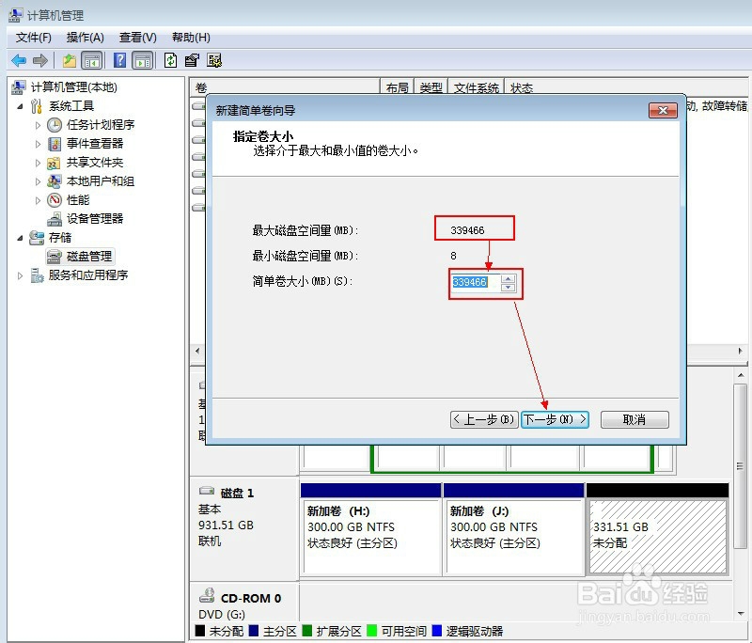Click Cancel (取消) in the wizard
Image resolution: width=752 pixels, height=643 pixels.
pos(634,419)
